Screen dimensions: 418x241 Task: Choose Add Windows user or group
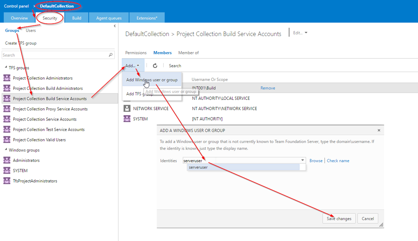click(151, 80)
